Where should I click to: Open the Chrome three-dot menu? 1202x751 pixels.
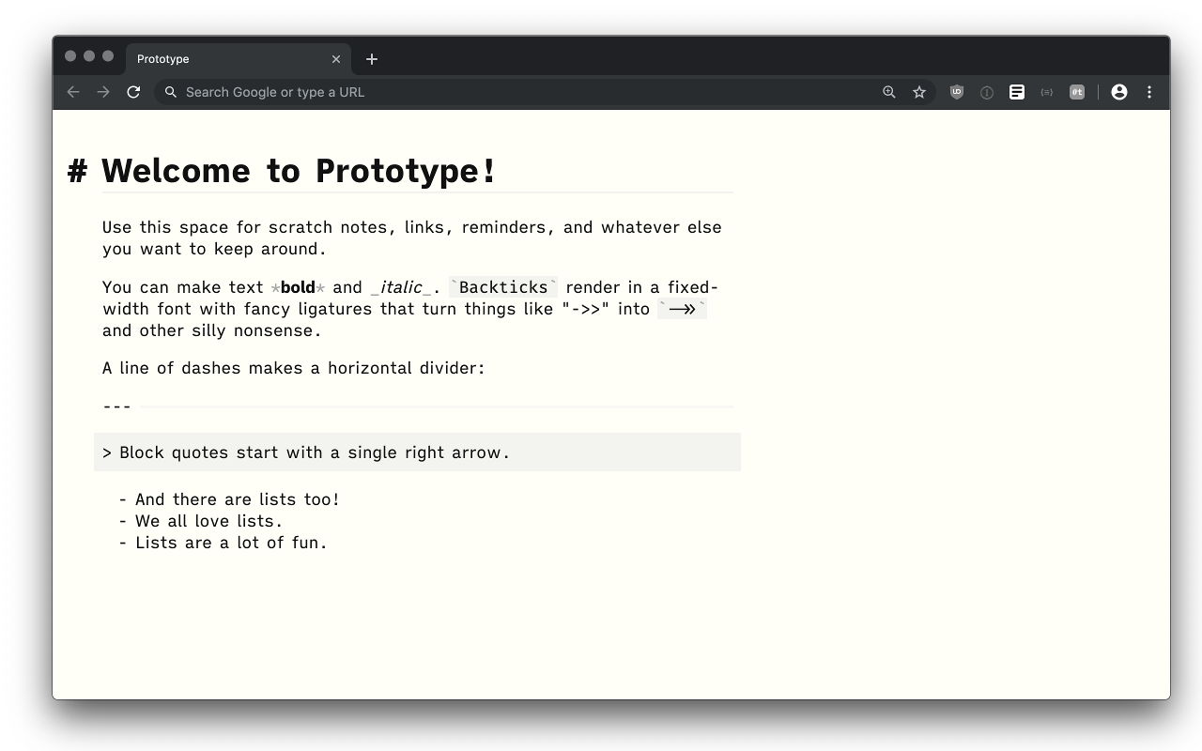point(1148,92)
